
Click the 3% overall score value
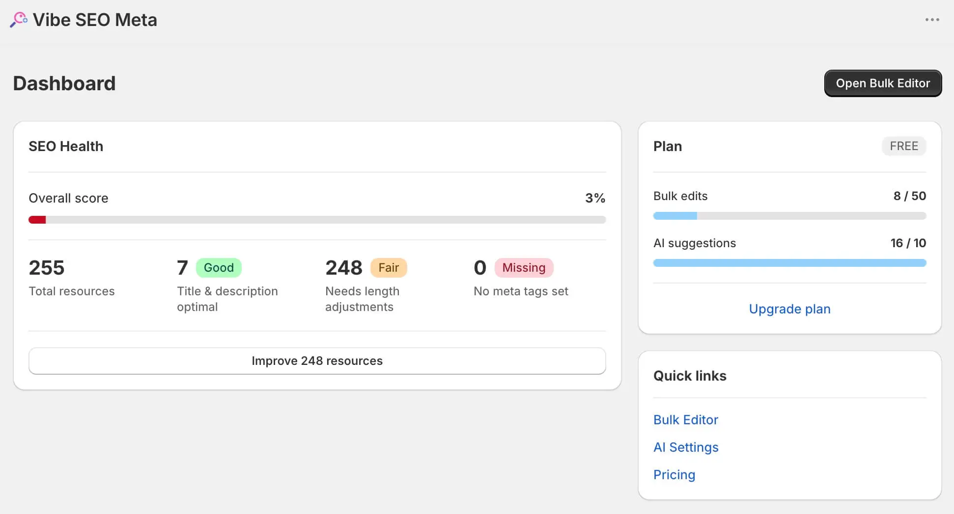point(594,198)
